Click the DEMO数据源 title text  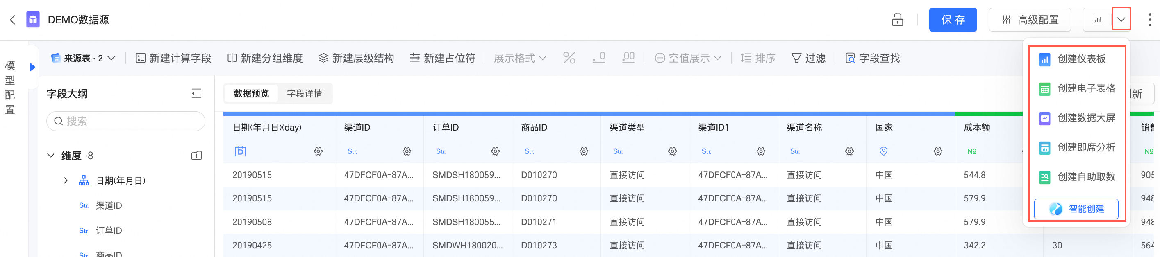(78, 20)
